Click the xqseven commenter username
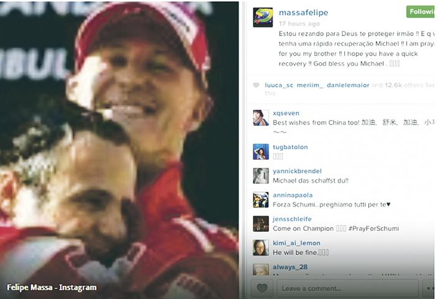 coord(286,113)
